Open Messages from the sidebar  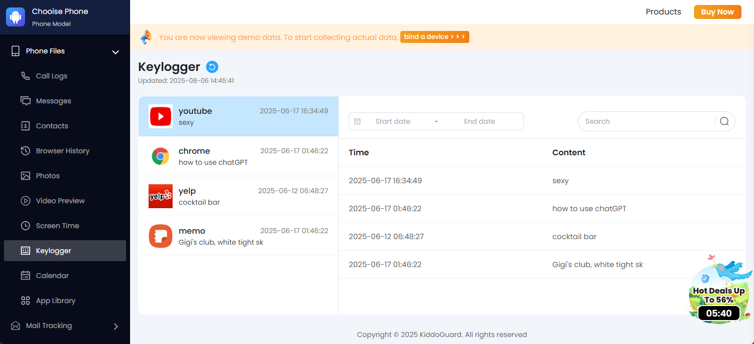point(26,100)
